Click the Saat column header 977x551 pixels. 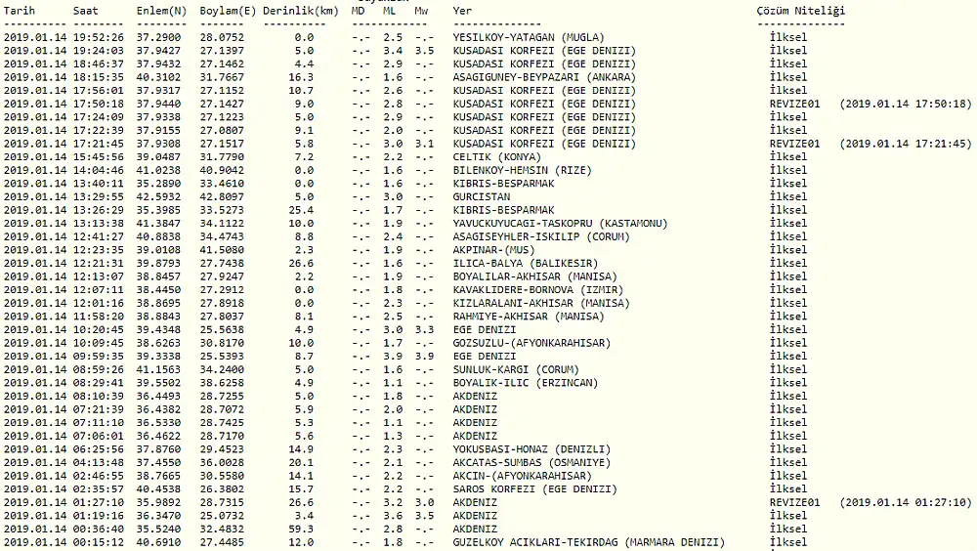pyautogui.click(x=85, y=11)
